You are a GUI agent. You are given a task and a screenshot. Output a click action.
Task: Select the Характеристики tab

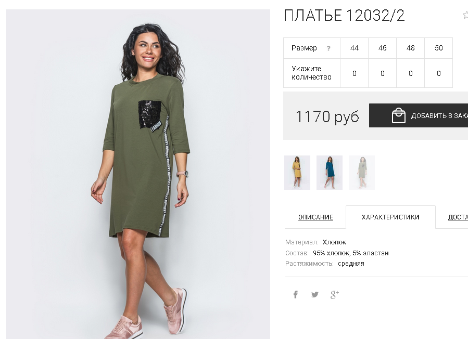tap(390, 217)
